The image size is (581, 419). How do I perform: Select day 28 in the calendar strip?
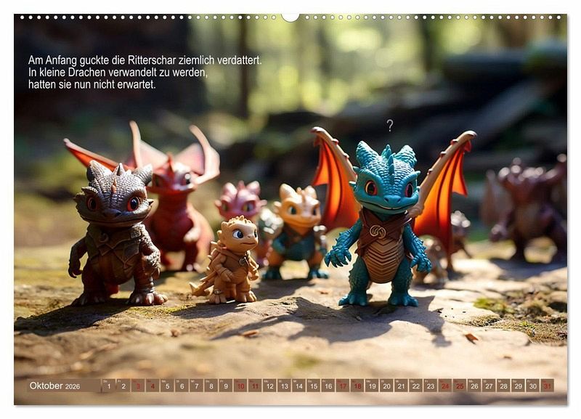tap(504, 386)
